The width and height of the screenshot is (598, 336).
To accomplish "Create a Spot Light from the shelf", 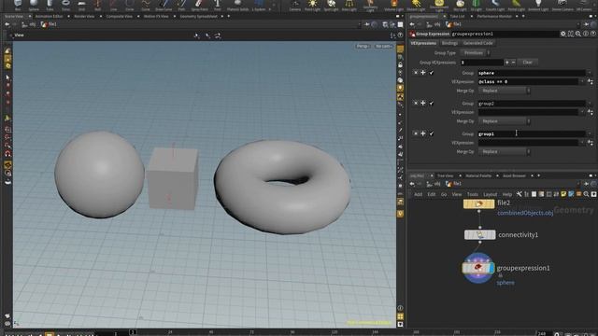I will [331, 5].
